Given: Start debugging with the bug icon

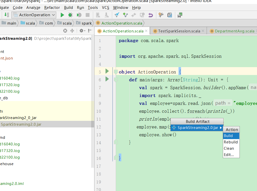Looking at the screenshot, I should [70, 15].
